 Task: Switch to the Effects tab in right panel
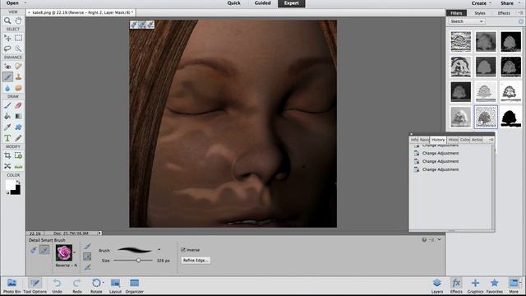[504, 13]
